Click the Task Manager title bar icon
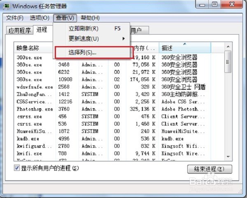The width and height of the screenshot is (247, 198). coord(6,6)
